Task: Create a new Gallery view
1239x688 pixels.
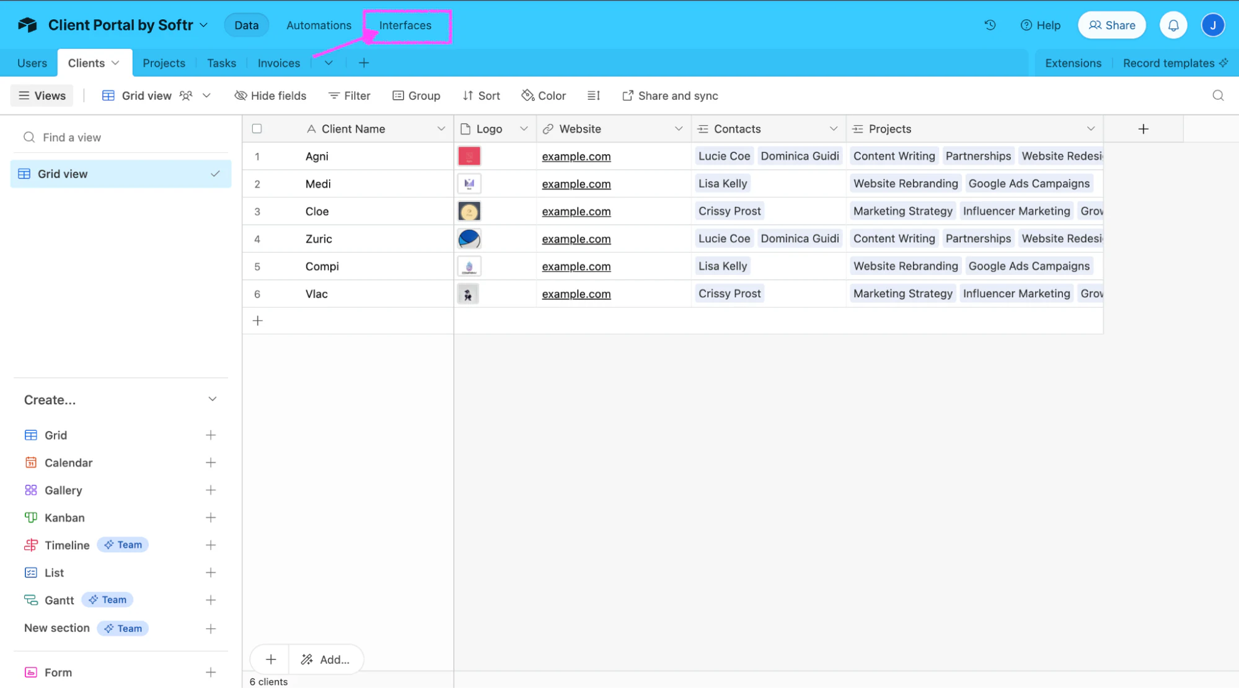Action: (211, 490)
